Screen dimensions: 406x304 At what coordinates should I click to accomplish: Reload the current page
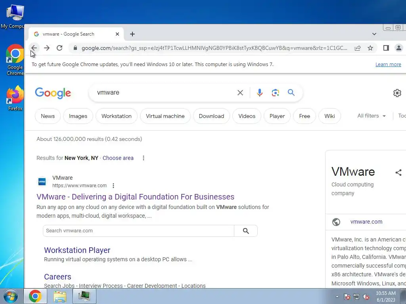click(59, 48)
